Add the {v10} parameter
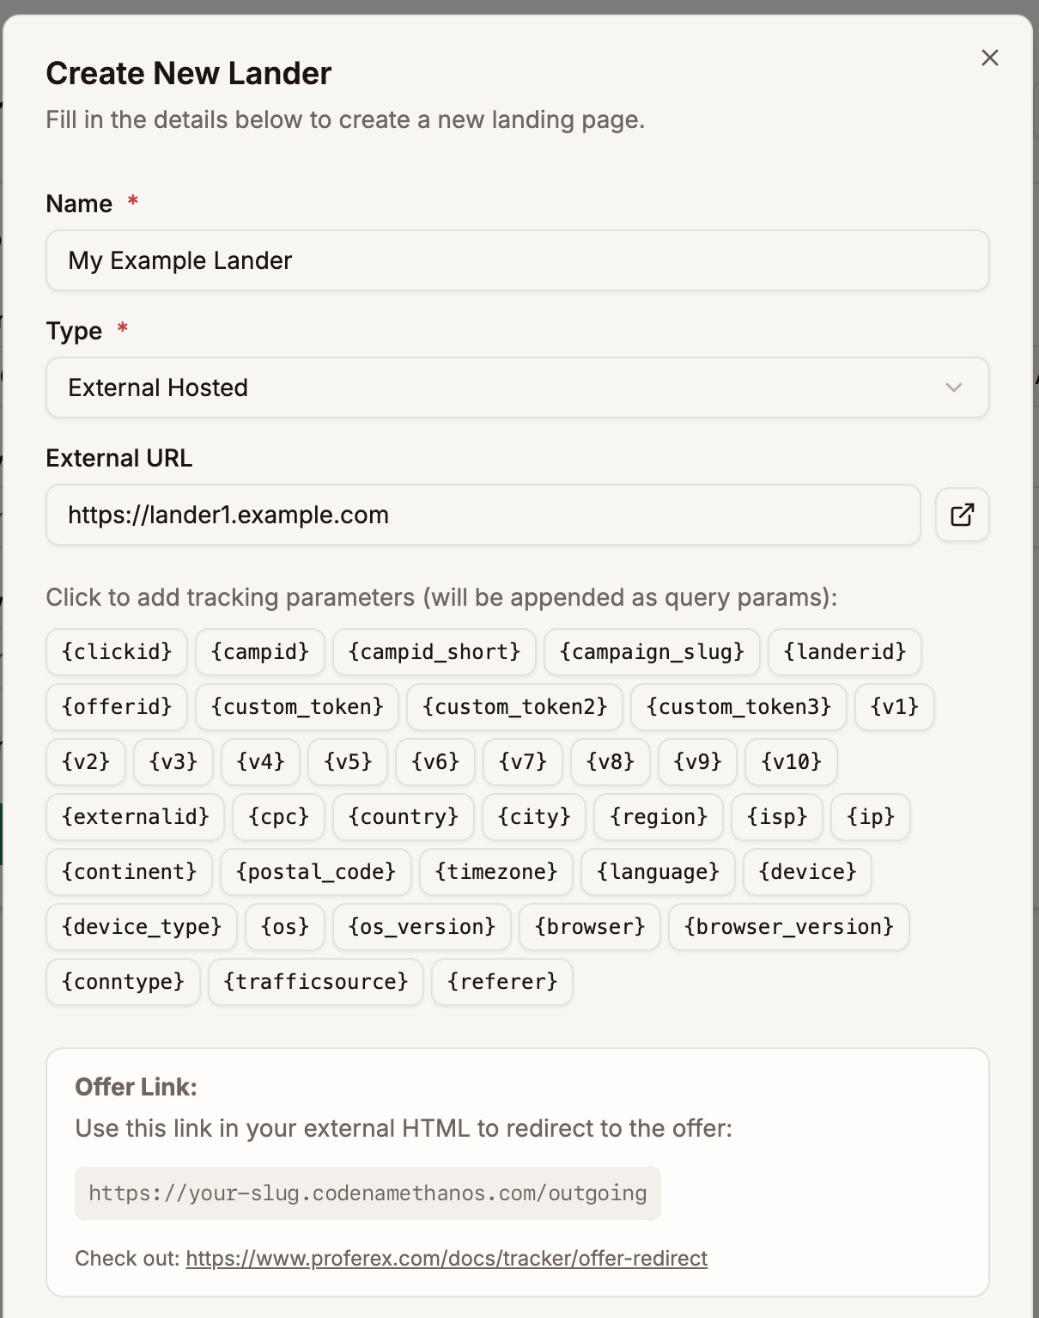Image resolution: width=1039 pixels, height=1318 pixels. [x=791, y=761]
